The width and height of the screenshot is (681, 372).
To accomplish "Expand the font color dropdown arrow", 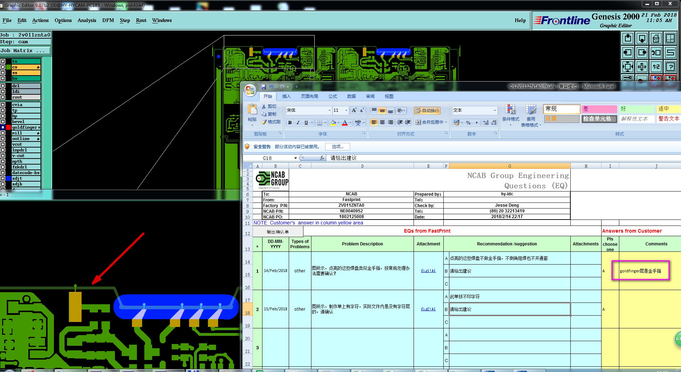I will (x=350, y=123).
